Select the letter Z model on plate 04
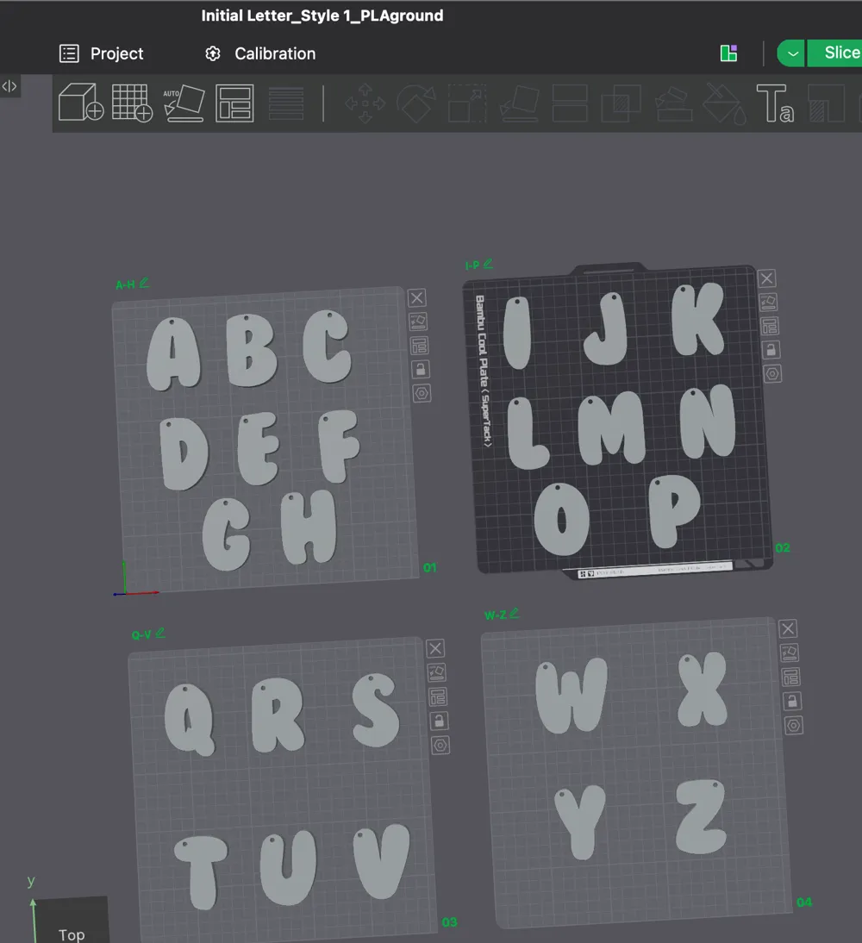This screenshot has width=862, height=943. pos(702,816)
